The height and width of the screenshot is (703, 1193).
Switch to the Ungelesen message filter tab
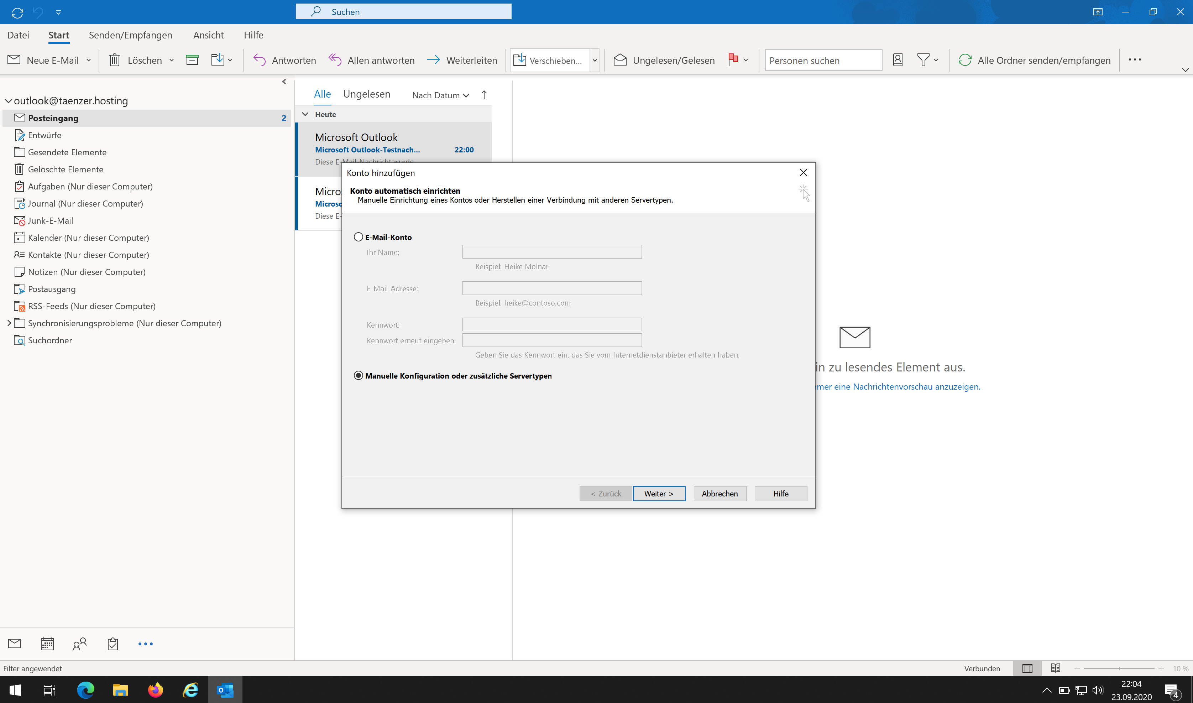[366, 94]
